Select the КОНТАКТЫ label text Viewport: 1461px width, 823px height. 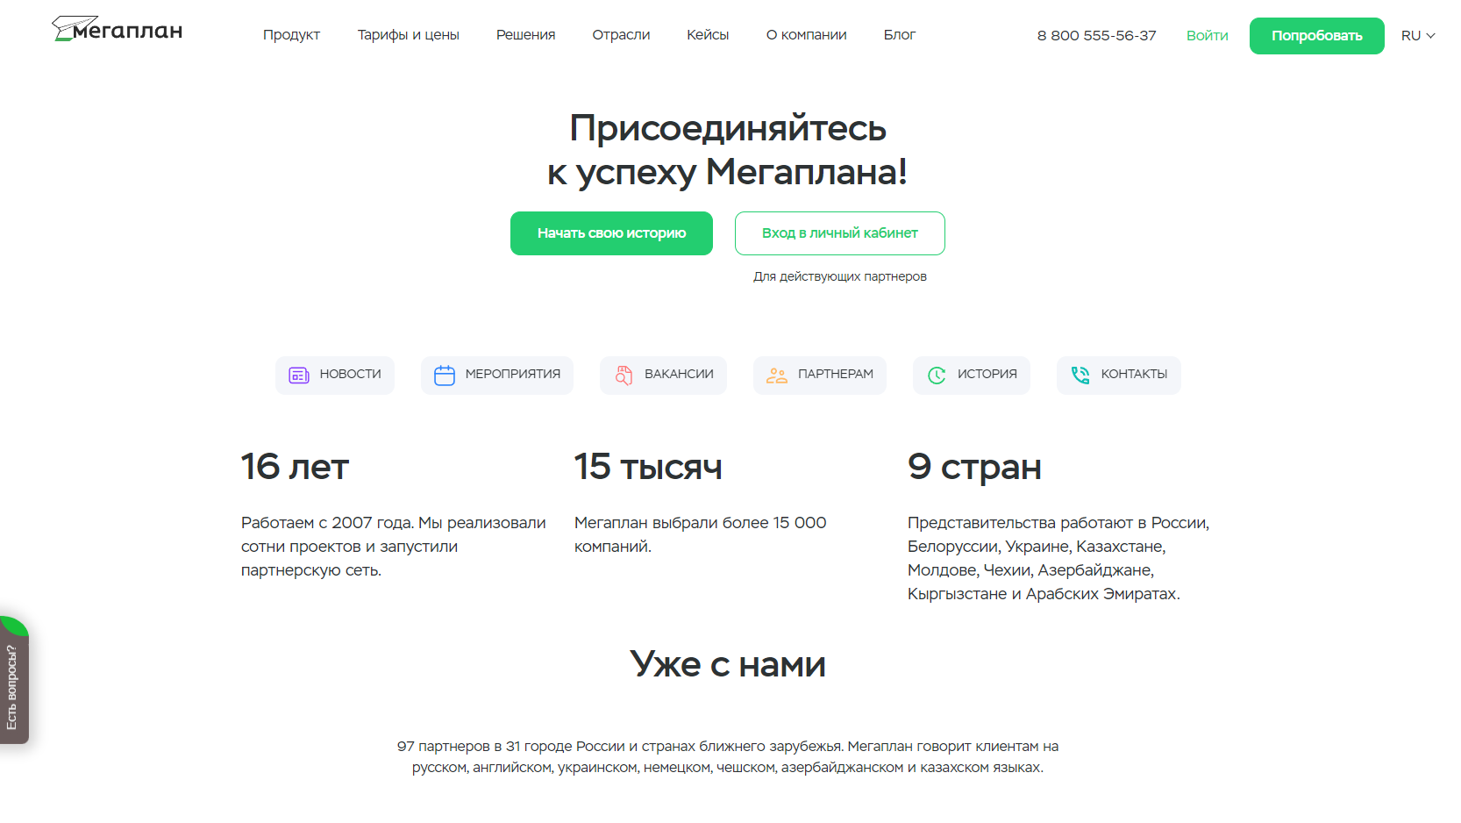[1134, 375]
